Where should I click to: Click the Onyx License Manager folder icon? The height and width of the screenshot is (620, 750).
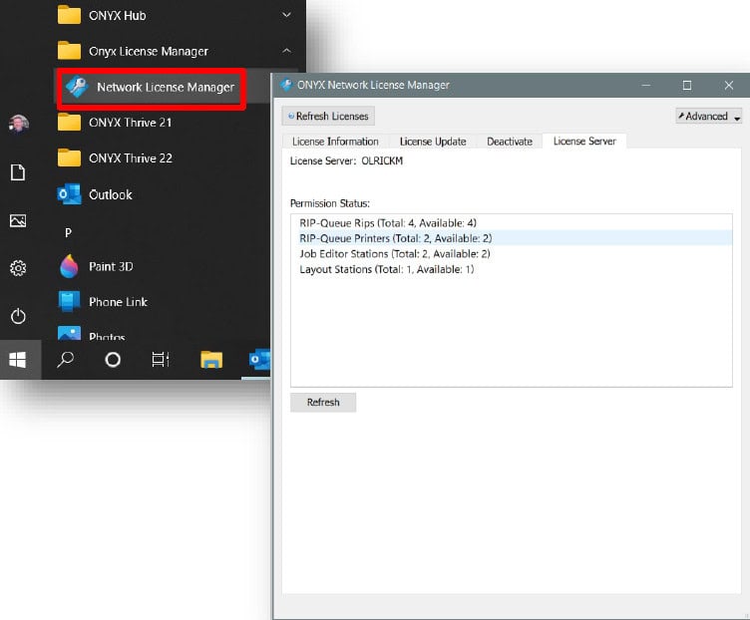coord(69,51)
